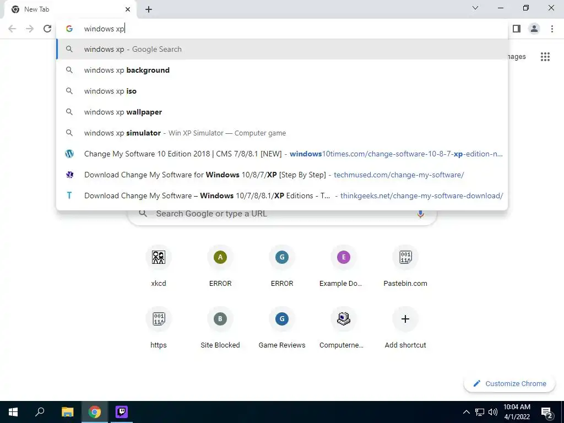Image resolution: width=564 pixels, height=423 pixels.
Task: Choose the 'windows xp background' suggestion
Action: [282, 70]
